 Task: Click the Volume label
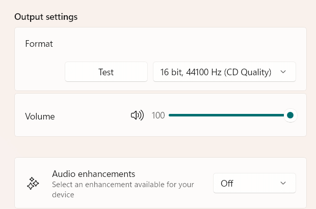(40, 116)
